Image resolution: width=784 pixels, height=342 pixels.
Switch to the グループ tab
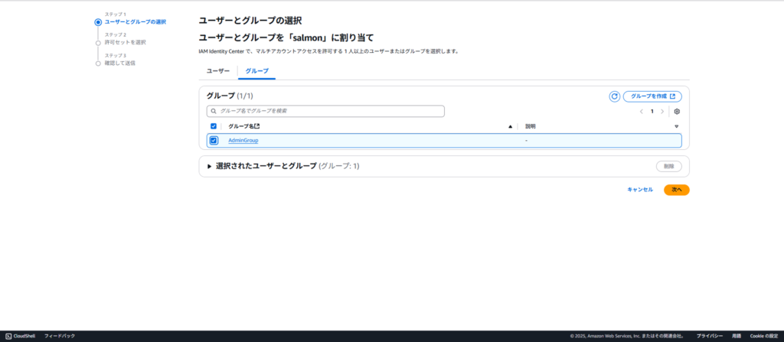tap(257, 71)
